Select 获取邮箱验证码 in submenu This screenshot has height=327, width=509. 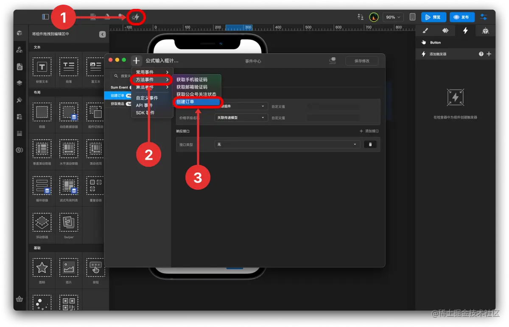(197, 87)
